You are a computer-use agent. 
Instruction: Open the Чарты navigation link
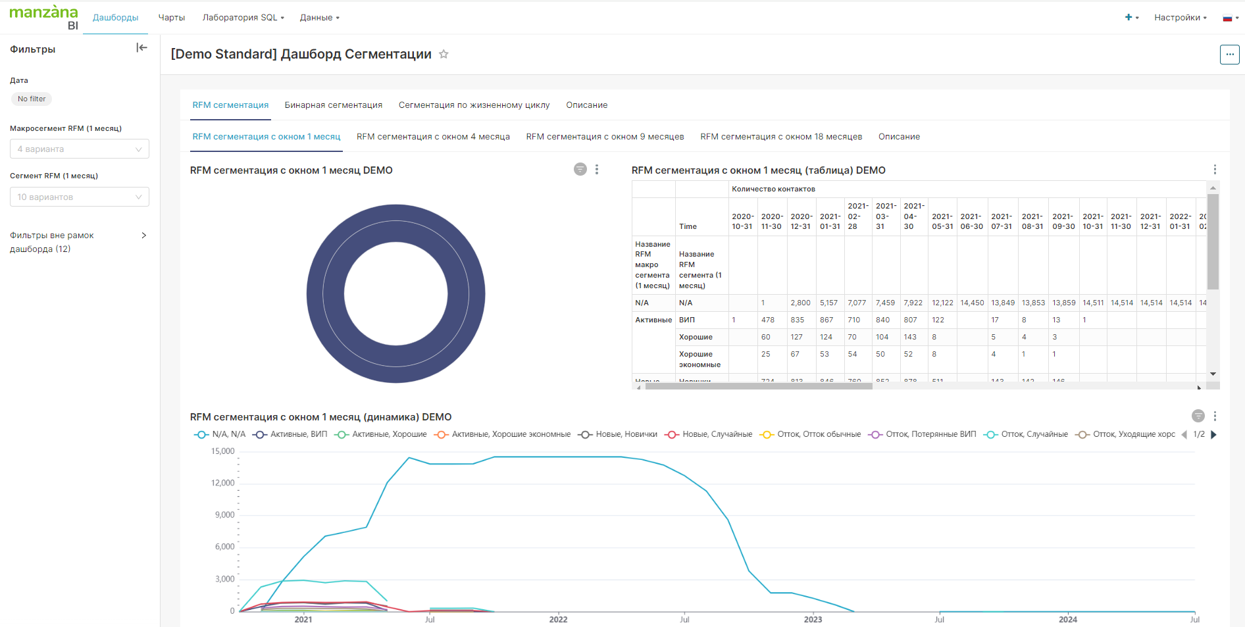coord(172,18)
